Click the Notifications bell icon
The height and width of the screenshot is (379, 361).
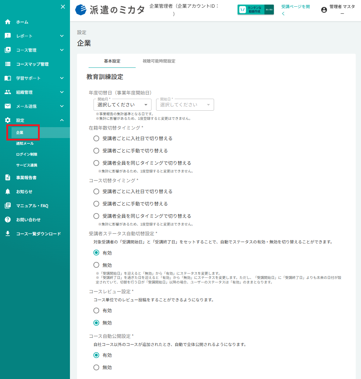point(8,191)
